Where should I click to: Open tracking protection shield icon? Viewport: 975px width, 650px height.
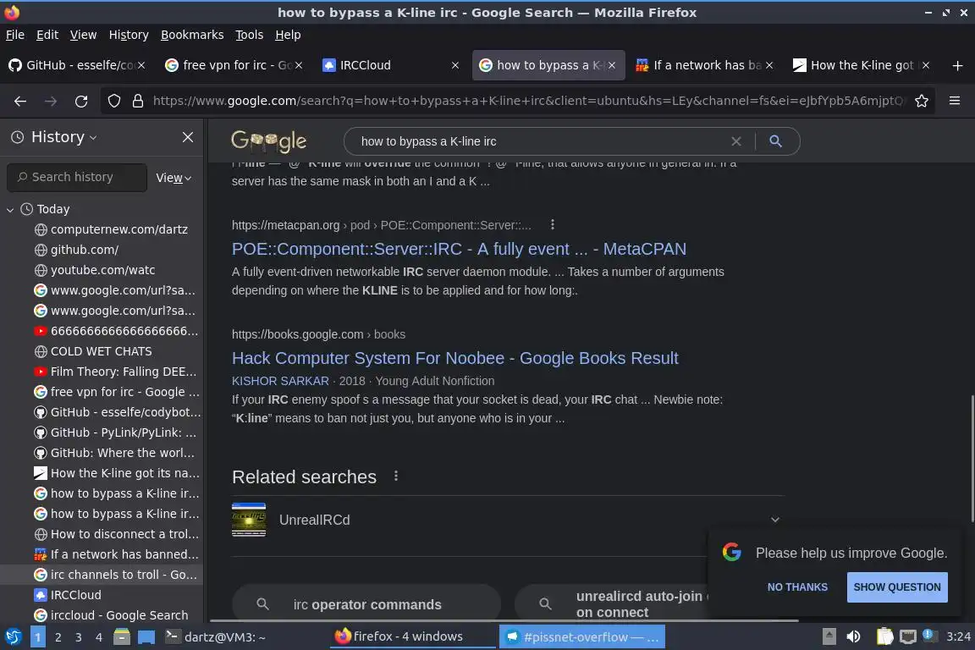(x=113, y=101)
